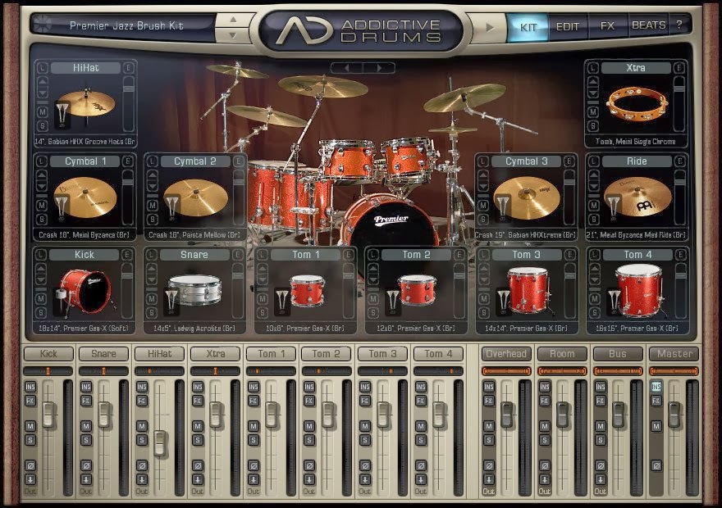Click the FX icon on the Bus channel strip
The width and height of the screenshot is (722, 508).
[x=601, y=400]
